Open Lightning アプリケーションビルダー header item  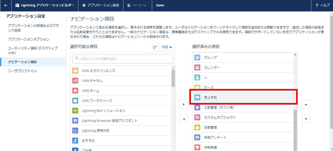45,5
